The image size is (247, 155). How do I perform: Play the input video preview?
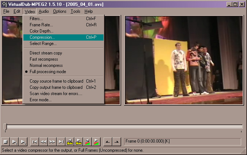tap(15, 141)
